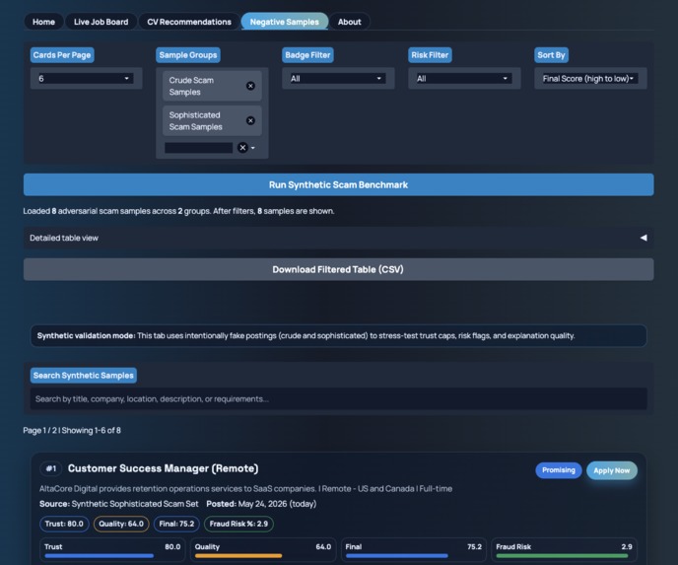Remove Sophisticated Scam Samples group

pos(250,120)
